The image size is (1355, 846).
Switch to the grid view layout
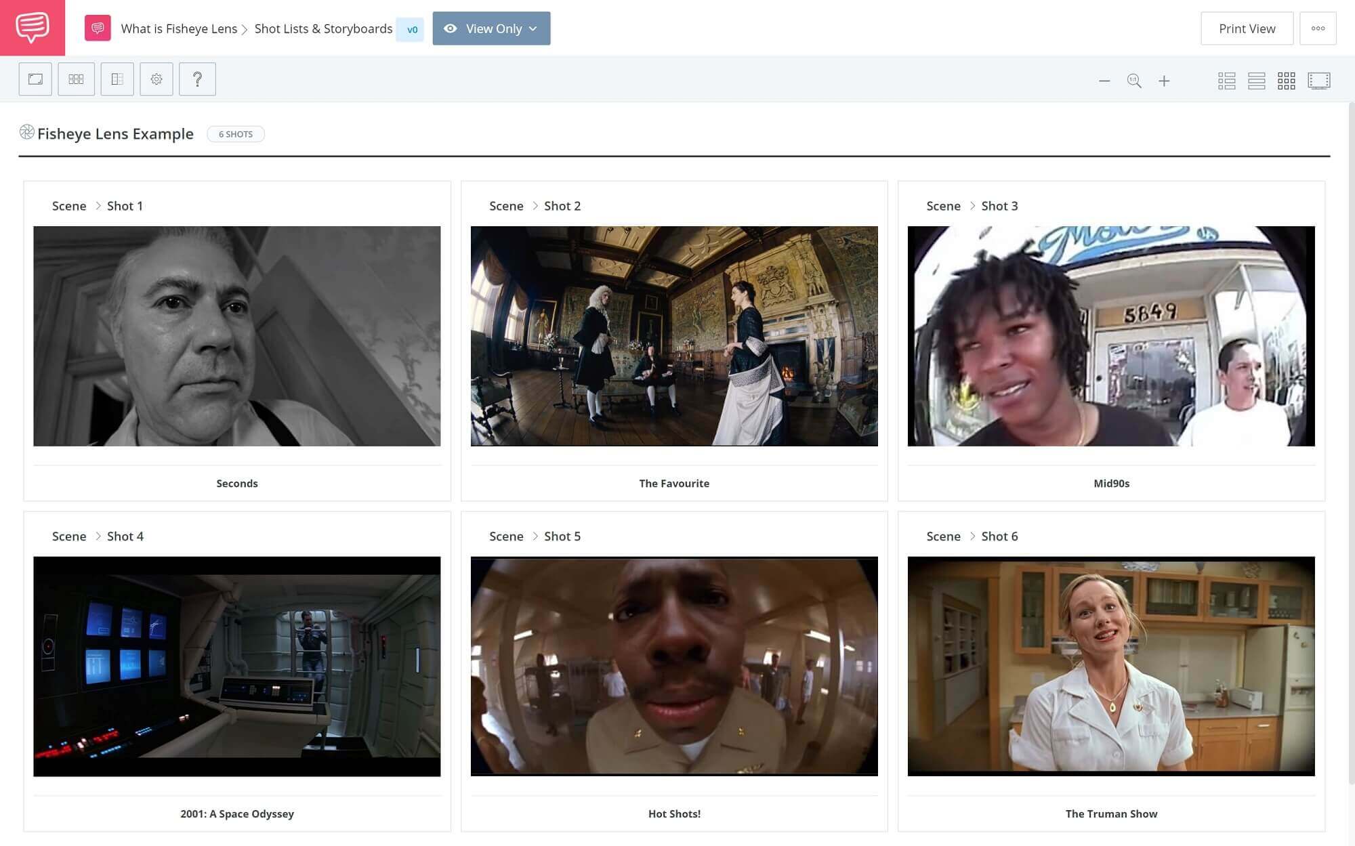pos(1286,81)
